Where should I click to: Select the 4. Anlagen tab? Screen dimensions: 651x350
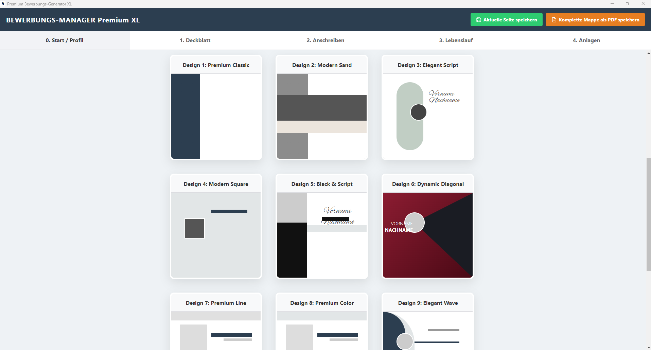[x=586, y=40]
